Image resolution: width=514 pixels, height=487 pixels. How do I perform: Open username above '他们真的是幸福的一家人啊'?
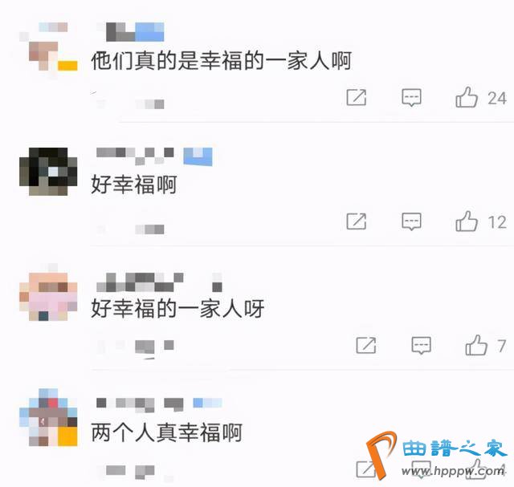click(x=130, y=32)
